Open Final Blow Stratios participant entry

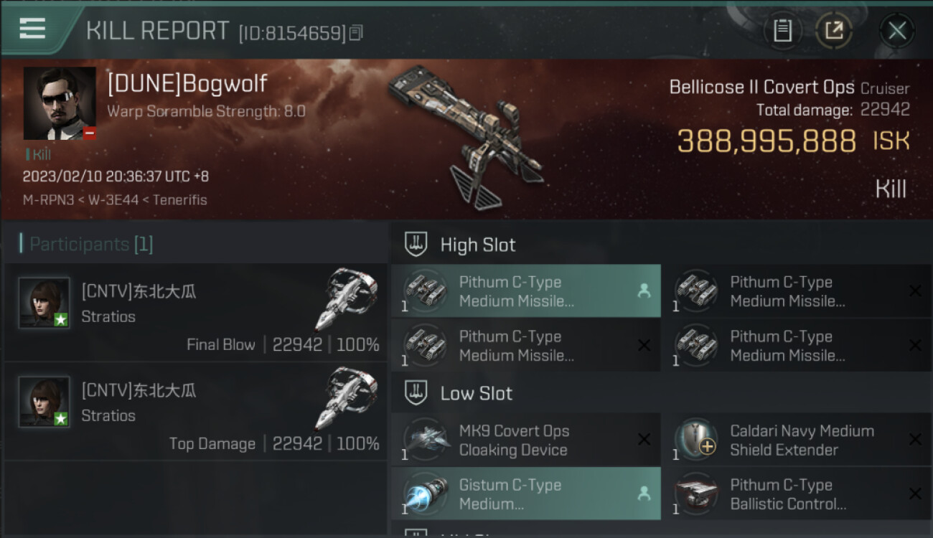coord(195,312)
